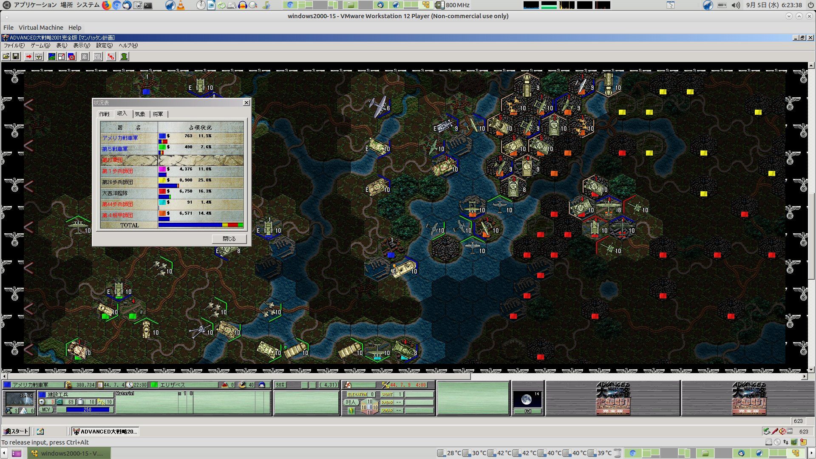Select the 第44歩兵師団 row
This screenshot has width=816, height=459.
point(172,204)
